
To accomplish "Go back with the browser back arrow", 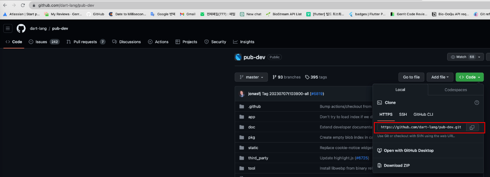I will pyautogui.click(x=4, y=5).
